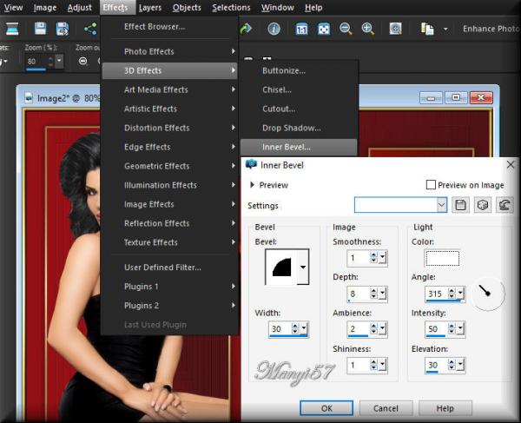Open the Enhance Photo dropdown
This screenshot has width=521, height=423.
tap(491, 29)
